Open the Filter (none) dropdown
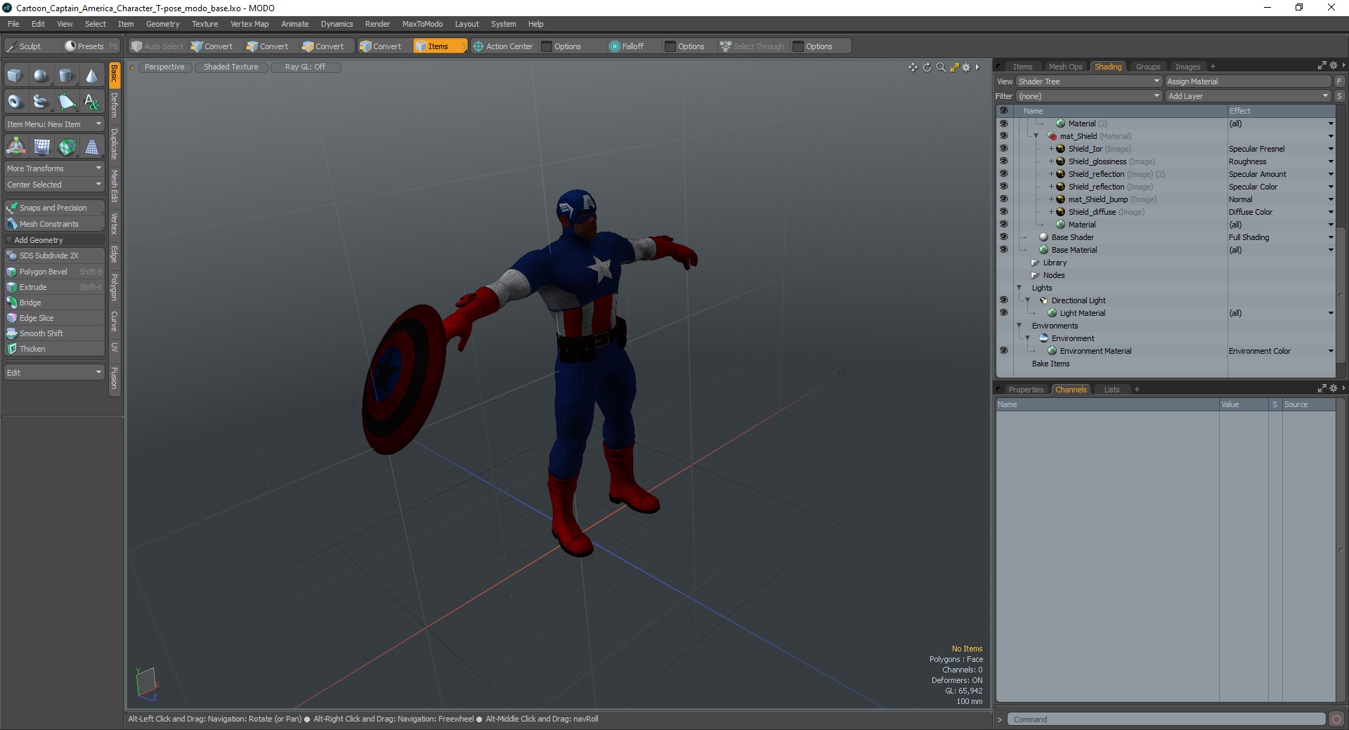The image size is (1349, 730). (1089, 96)
